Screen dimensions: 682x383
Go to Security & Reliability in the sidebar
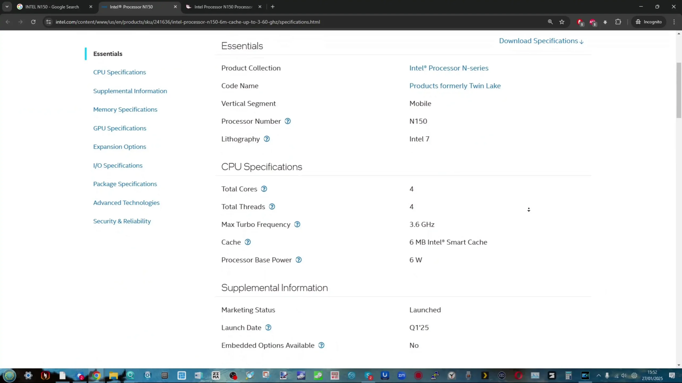click(122, 221)
